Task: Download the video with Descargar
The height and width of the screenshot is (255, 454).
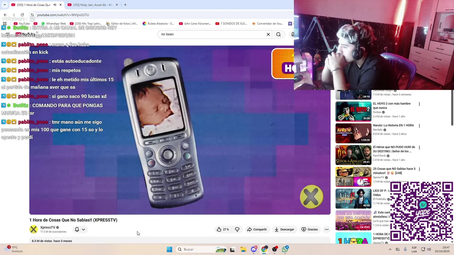Action: click(284, 229)
